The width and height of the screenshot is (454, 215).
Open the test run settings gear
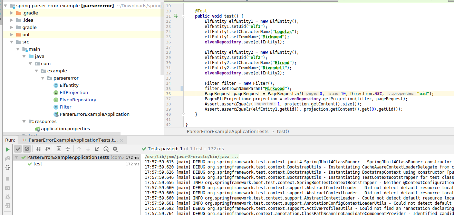tap(115, 149)
